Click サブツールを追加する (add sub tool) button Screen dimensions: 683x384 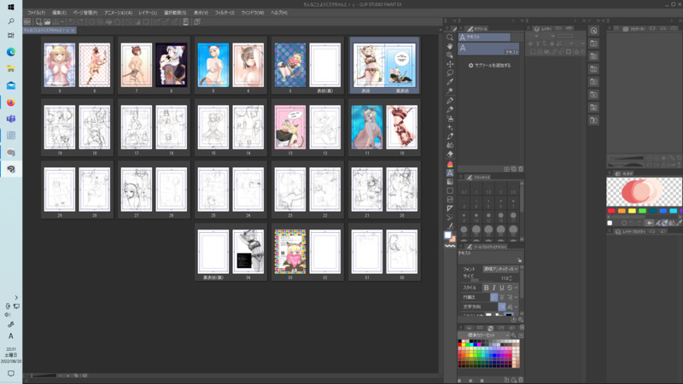pos(489,66)
